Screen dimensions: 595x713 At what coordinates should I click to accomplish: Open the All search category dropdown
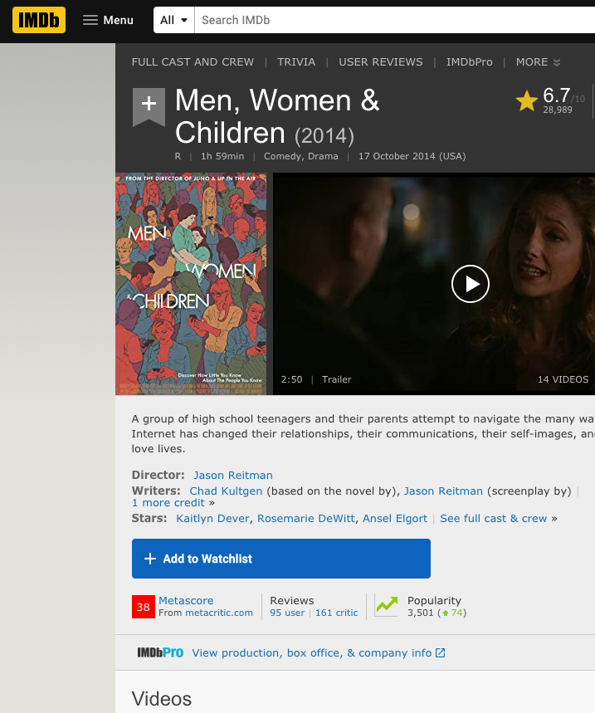(174, 20)
